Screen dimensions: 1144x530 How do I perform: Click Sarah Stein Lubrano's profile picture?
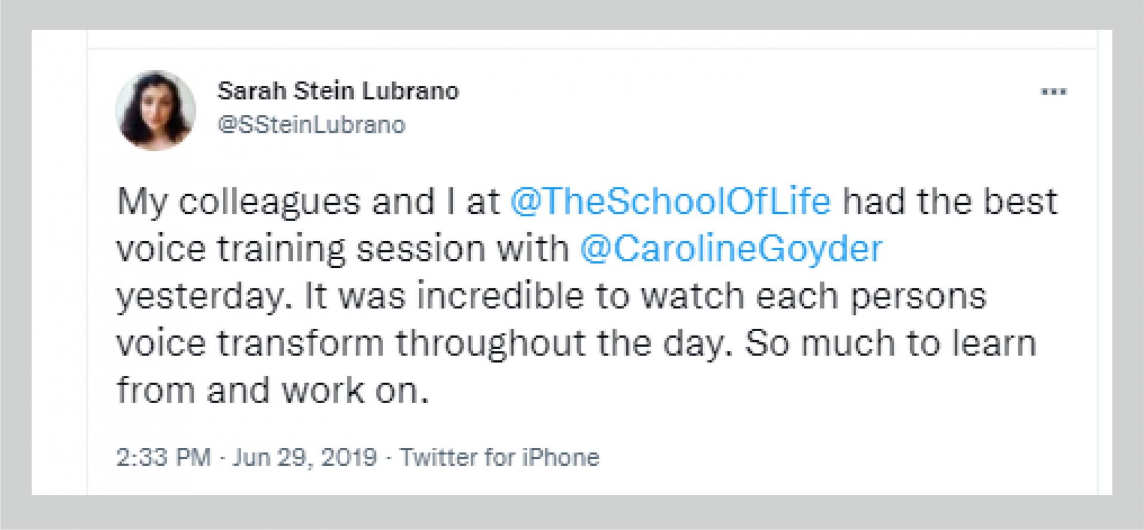[156, 110]
